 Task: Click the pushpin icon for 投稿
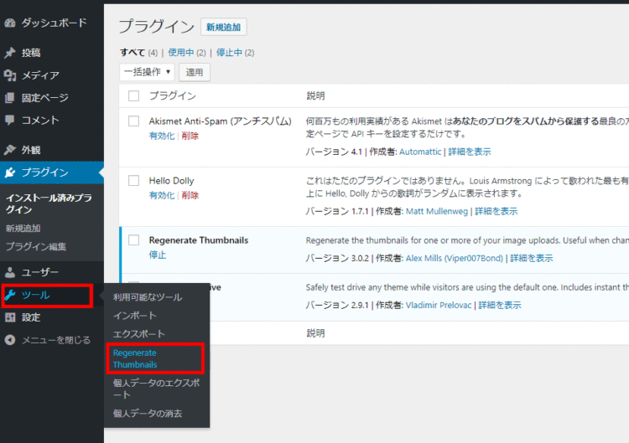tap(10, 53)
